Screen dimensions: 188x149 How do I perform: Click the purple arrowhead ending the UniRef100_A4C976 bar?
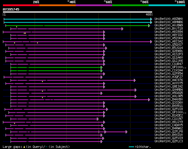click(135, 81)
